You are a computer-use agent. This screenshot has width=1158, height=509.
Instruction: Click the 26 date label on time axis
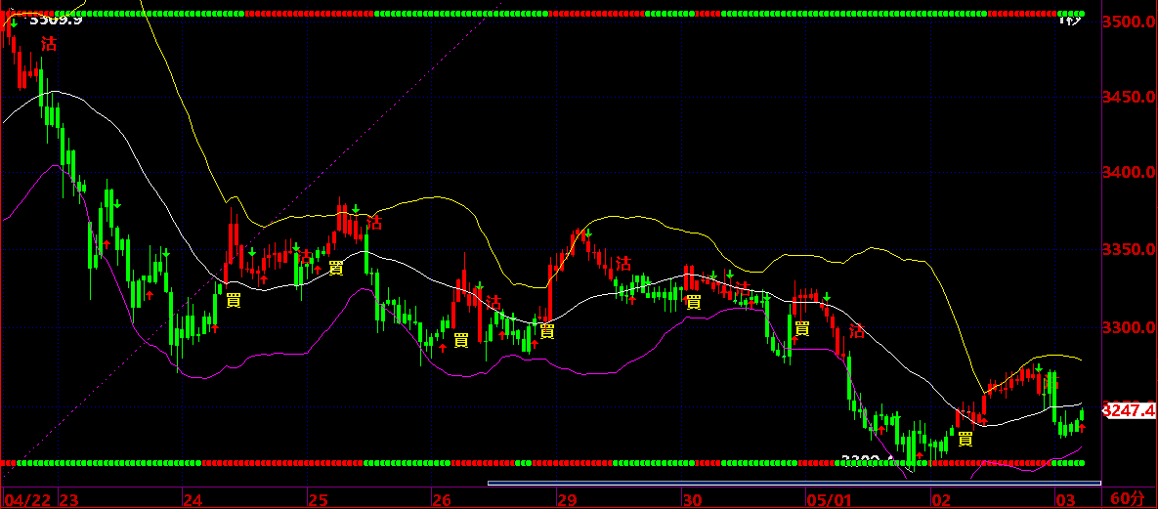(x=443, y=501)
